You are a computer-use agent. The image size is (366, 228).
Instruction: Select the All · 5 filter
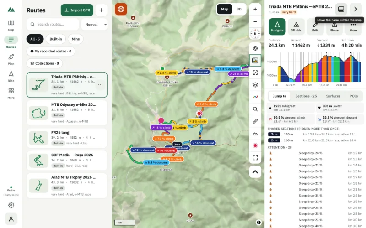click(35, 39)
